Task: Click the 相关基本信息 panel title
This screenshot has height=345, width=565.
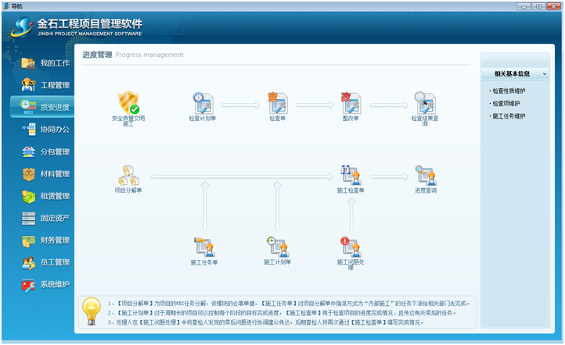Action: point(512,73)
